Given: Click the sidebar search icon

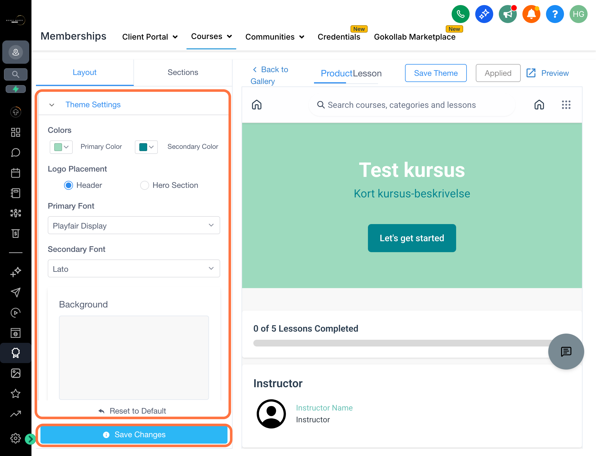Looking at the screenshot, I should 16,74.
